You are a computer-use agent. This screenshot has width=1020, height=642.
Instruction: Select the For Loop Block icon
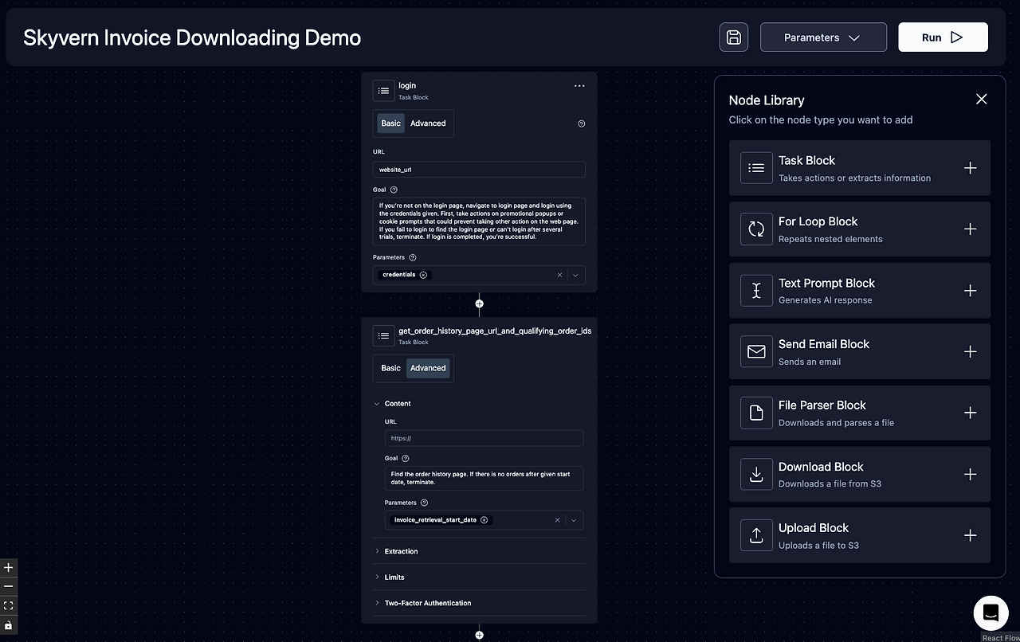[756, 229]
